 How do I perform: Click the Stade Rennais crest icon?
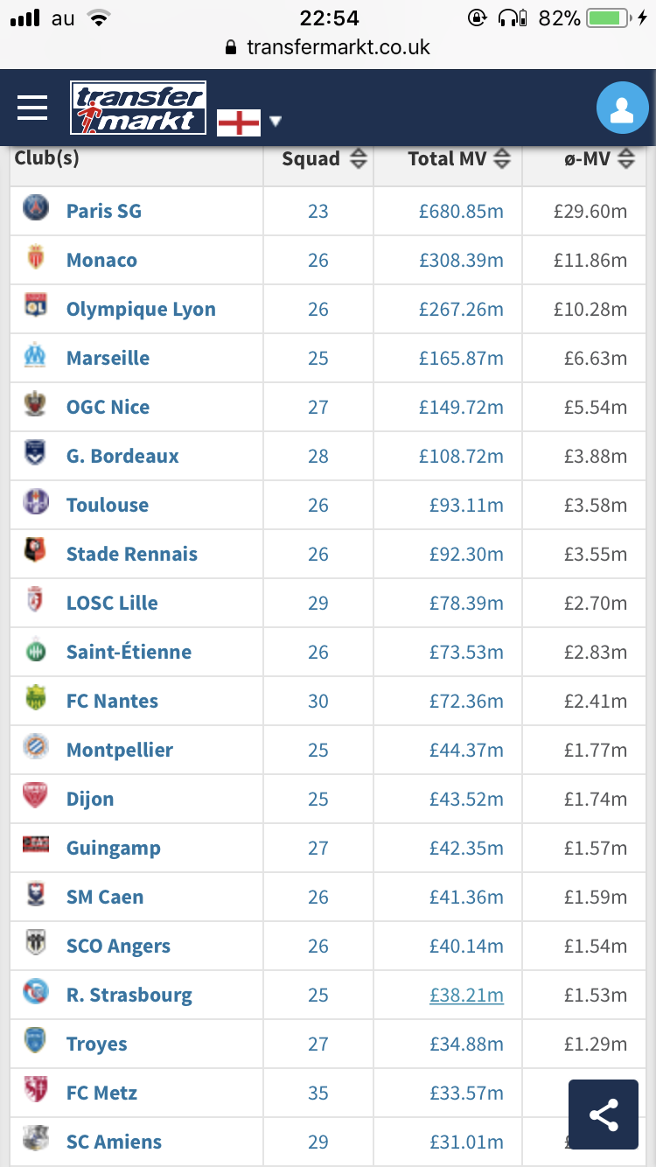click(36, 553)
